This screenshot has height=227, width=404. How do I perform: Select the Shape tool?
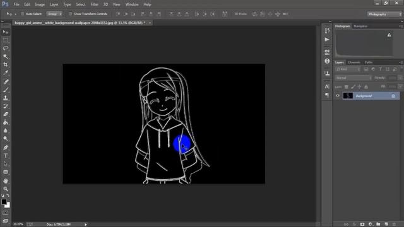6,172
